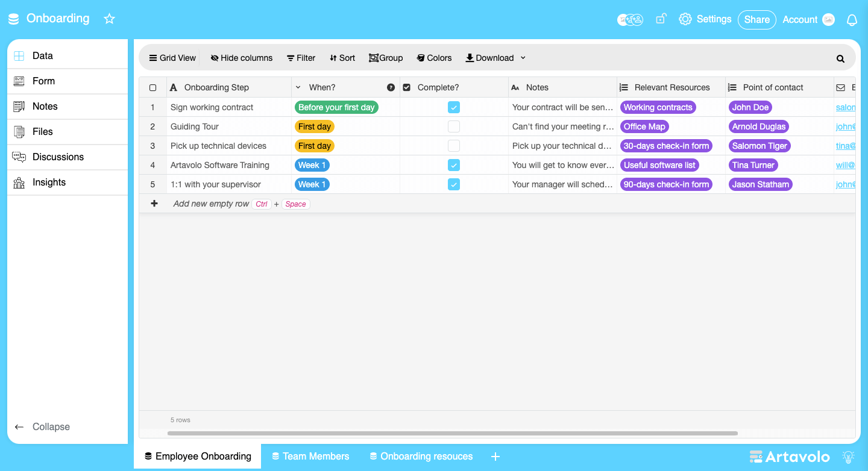Click the notifications bell icon
Screen dimensions: 868x471
852,19
